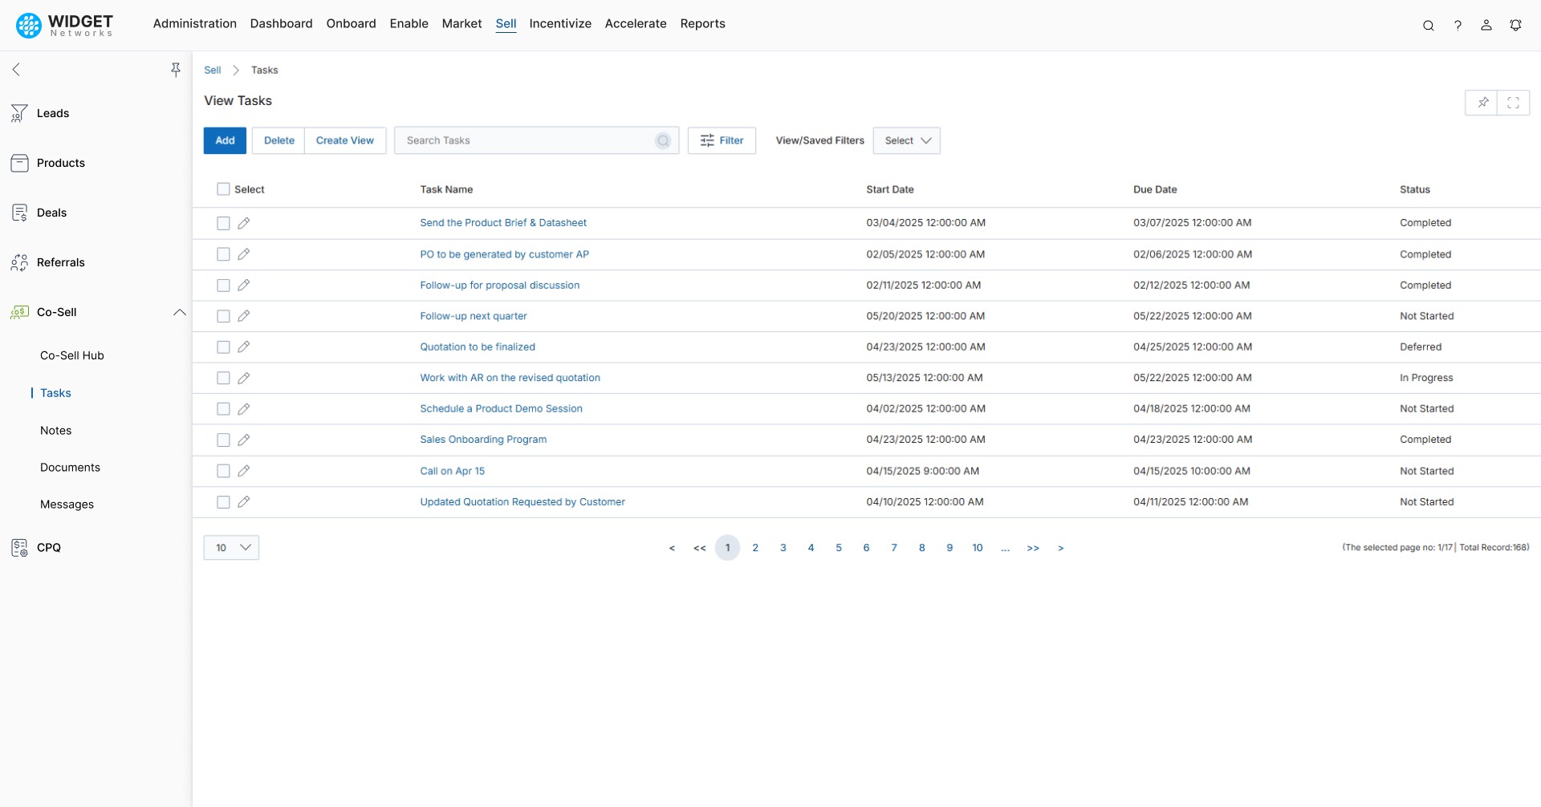
Task: Go to Referrals using its sidebar icon
Action: (19, 262)
